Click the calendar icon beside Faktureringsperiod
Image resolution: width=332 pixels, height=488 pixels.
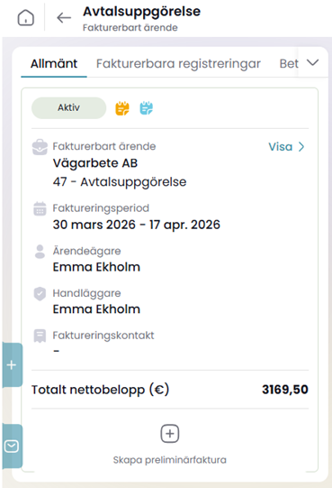pos(40,209)
